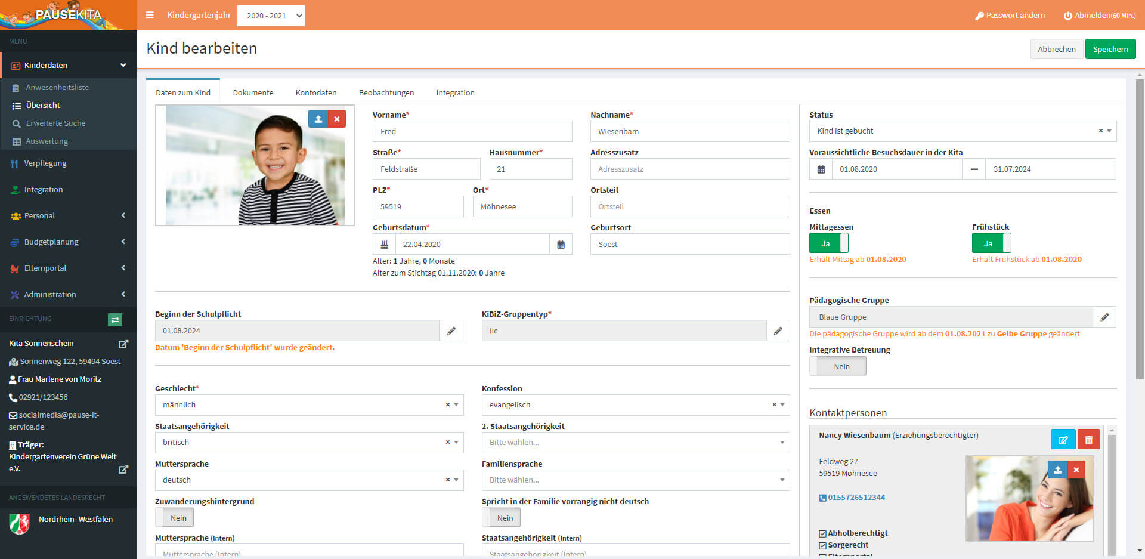Screen dimensions: 1145x559
Task: Delete contact person Nancy Wiesenbaum
Action: pyautogui.click(x=1088, y=440)
